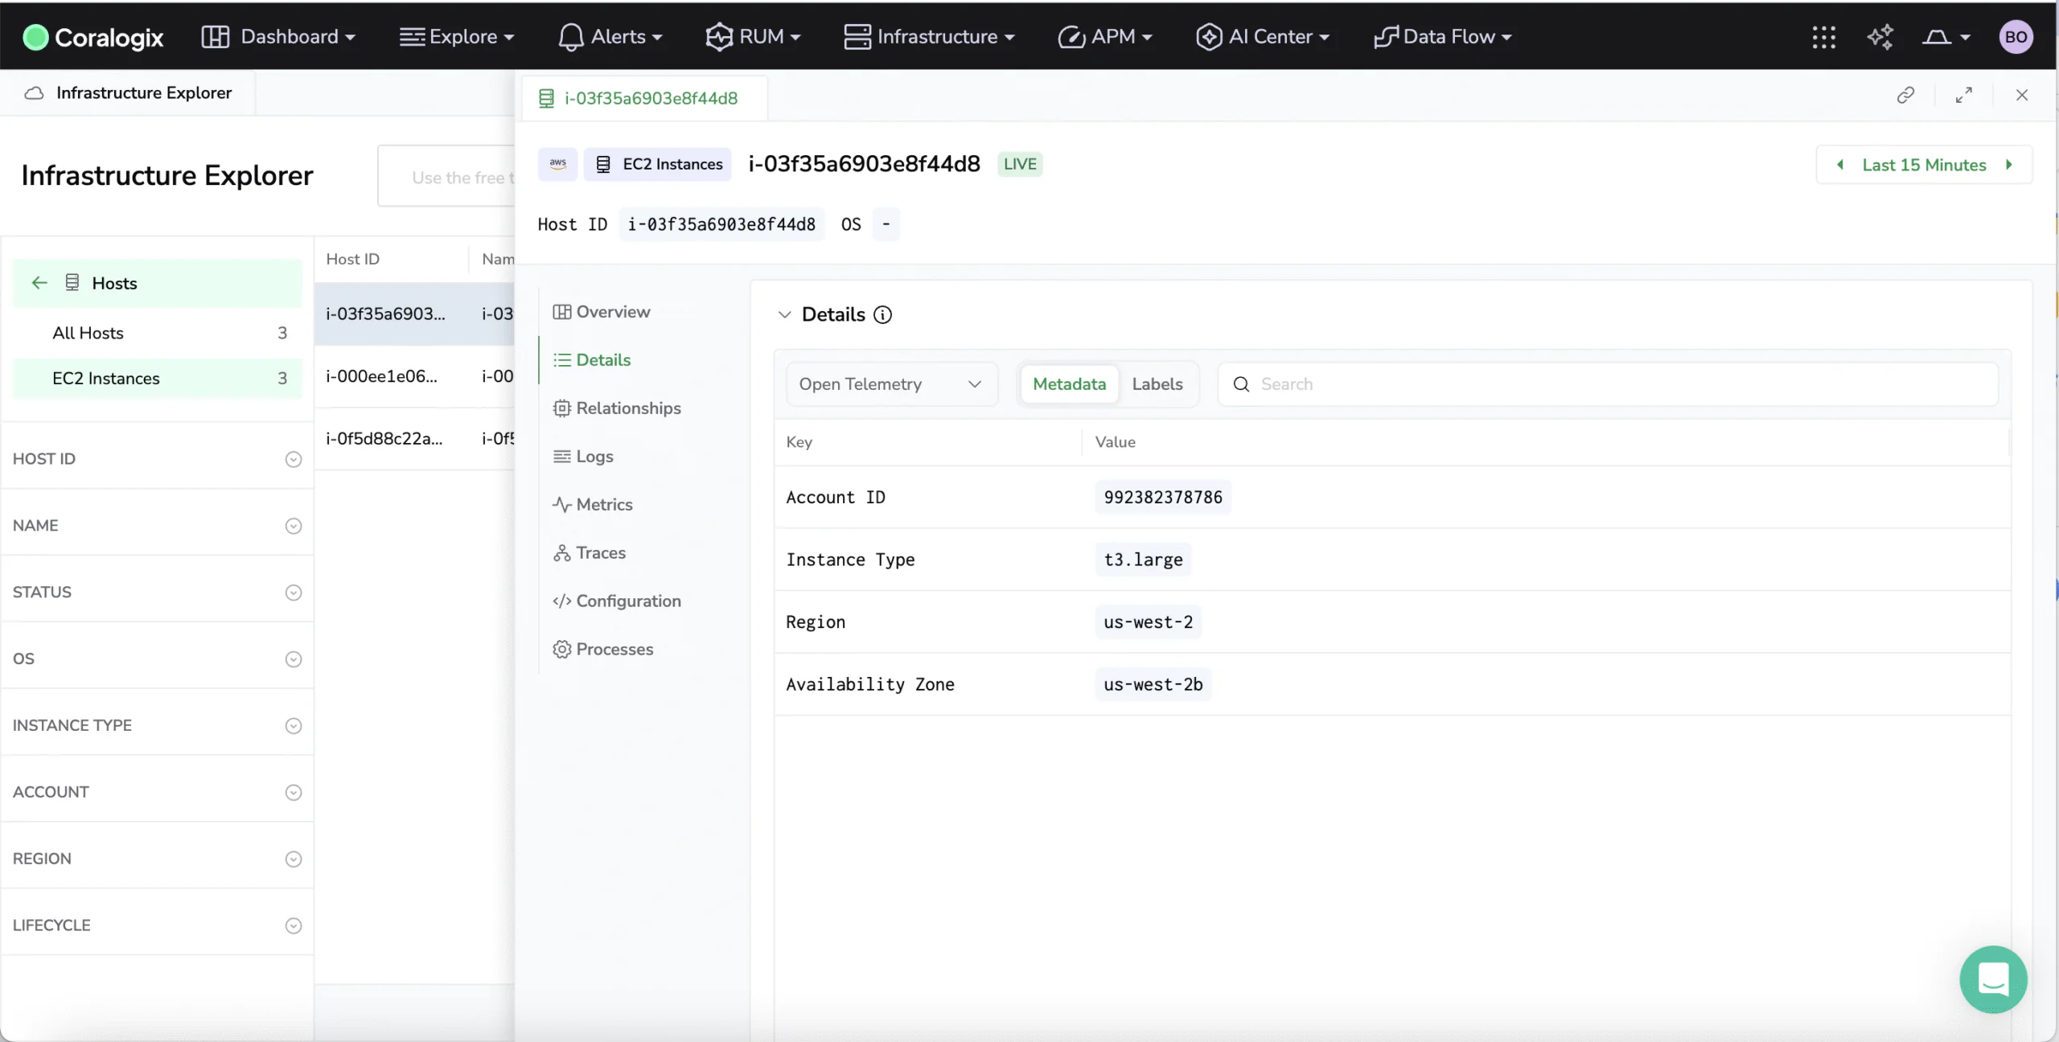Select Hosts in the sidebar
The height and width of the screenshot is (1042, 2059).
[x=158, y=283]
